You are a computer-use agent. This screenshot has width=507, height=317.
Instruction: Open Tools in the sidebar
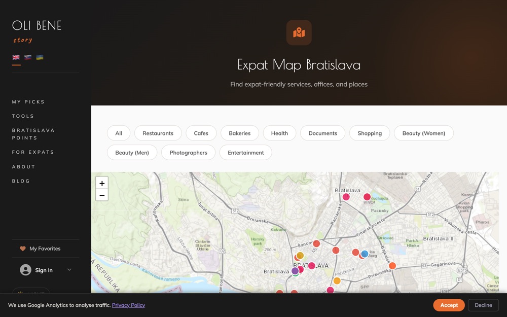[x=23, y=116]
